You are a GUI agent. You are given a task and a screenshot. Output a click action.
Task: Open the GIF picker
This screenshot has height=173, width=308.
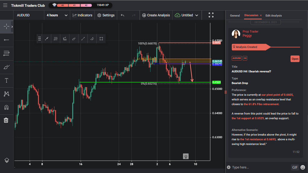[295, 167]
